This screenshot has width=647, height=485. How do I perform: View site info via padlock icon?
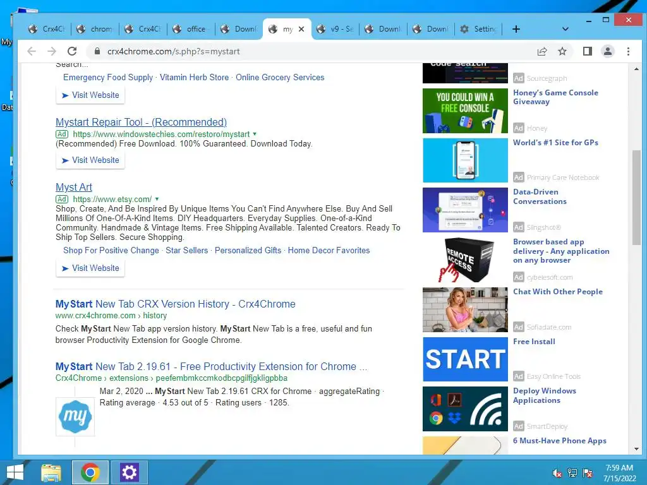[97, 51]
